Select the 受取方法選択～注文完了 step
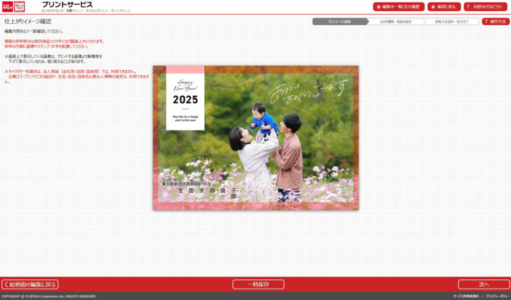This screenshot has width=511, height=300. tap(451, 21)
